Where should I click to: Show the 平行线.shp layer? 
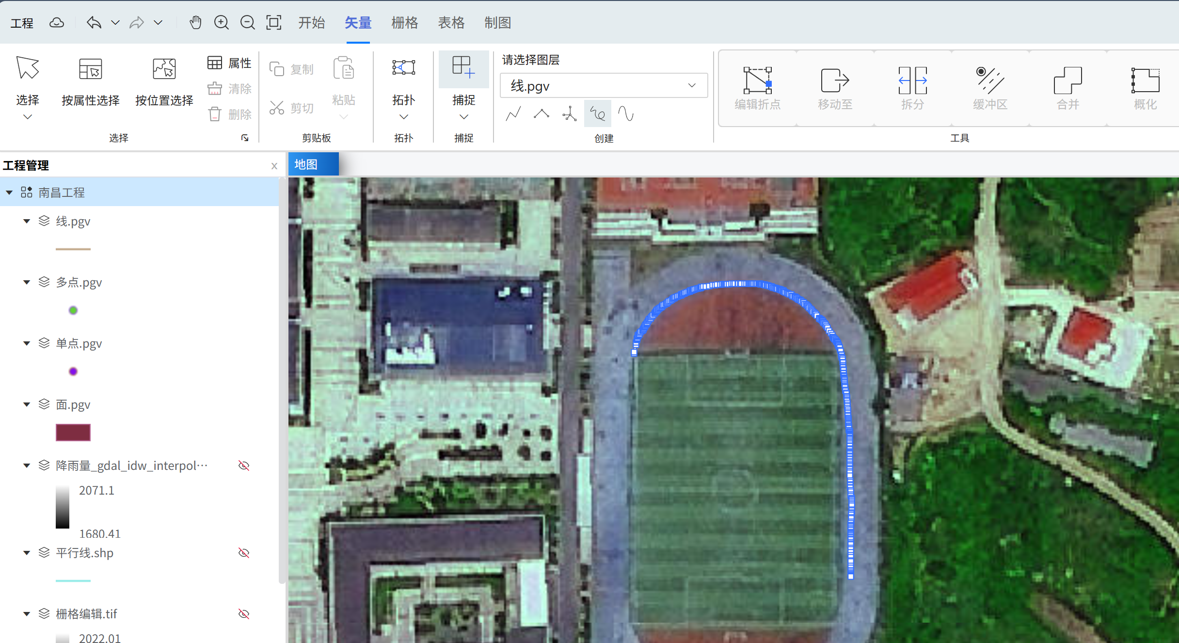pyautogui.click(x=244, y=553)
